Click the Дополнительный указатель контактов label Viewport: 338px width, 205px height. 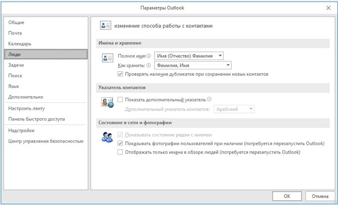tap(167, 109)
